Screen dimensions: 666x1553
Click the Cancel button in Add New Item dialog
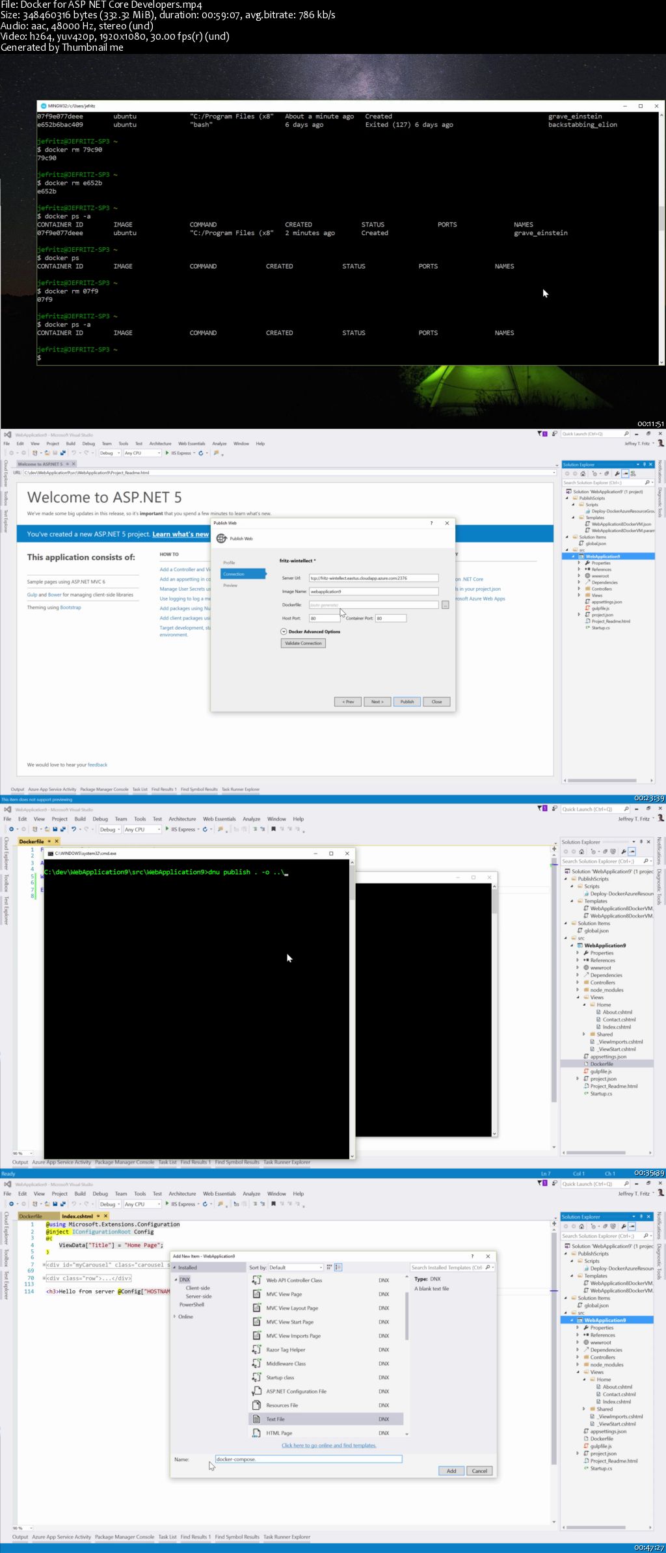pos(479,1471)
